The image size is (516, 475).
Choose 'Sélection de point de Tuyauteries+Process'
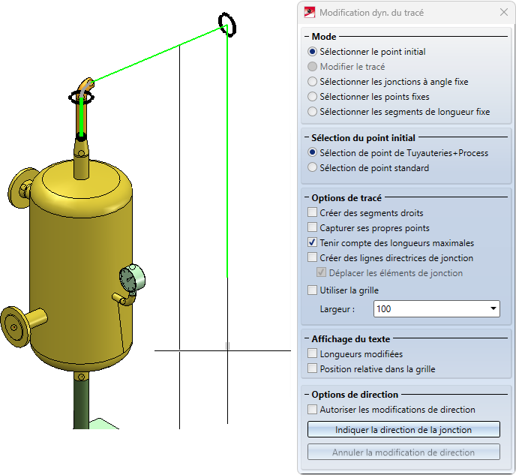312,153
